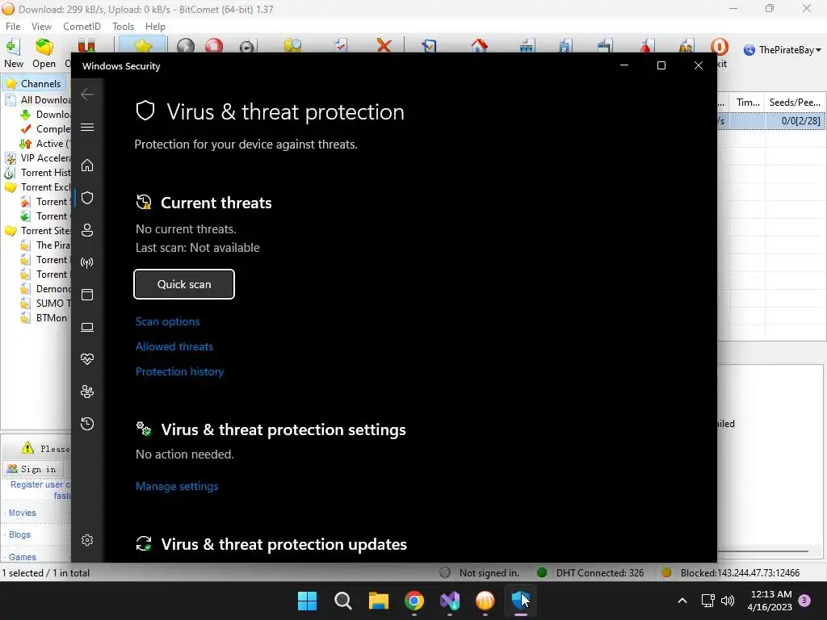Select the Demonoid torrent site entry

click(x=45, y=289)
